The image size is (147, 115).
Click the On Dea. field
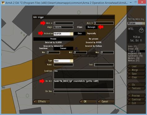click(x=84, y=91)
